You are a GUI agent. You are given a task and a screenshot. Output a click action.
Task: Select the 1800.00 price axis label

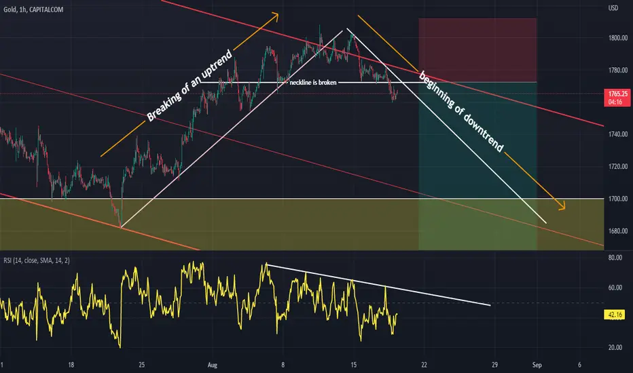(x=618, y=38)
